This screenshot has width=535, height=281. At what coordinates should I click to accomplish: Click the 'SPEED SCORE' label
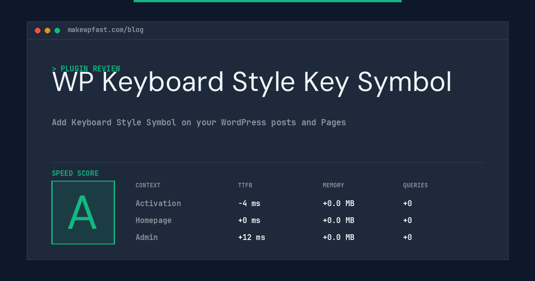75,174
